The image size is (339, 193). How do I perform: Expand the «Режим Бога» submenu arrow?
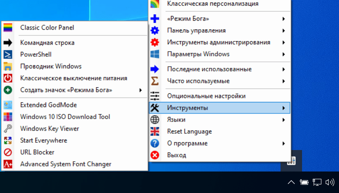[x=284, y=19]
